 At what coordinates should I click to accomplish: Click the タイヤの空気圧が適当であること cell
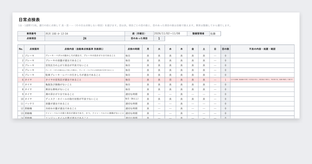click(x=85, y=80)
